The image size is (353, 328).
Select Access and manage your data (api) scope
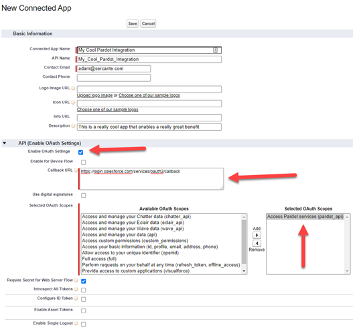pyautogui.click(x=119, y=235)
